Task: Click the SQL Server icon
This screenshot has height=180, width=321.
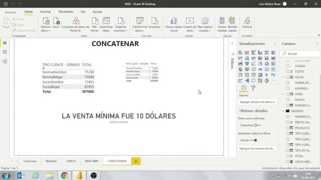Action: (95, 24)
